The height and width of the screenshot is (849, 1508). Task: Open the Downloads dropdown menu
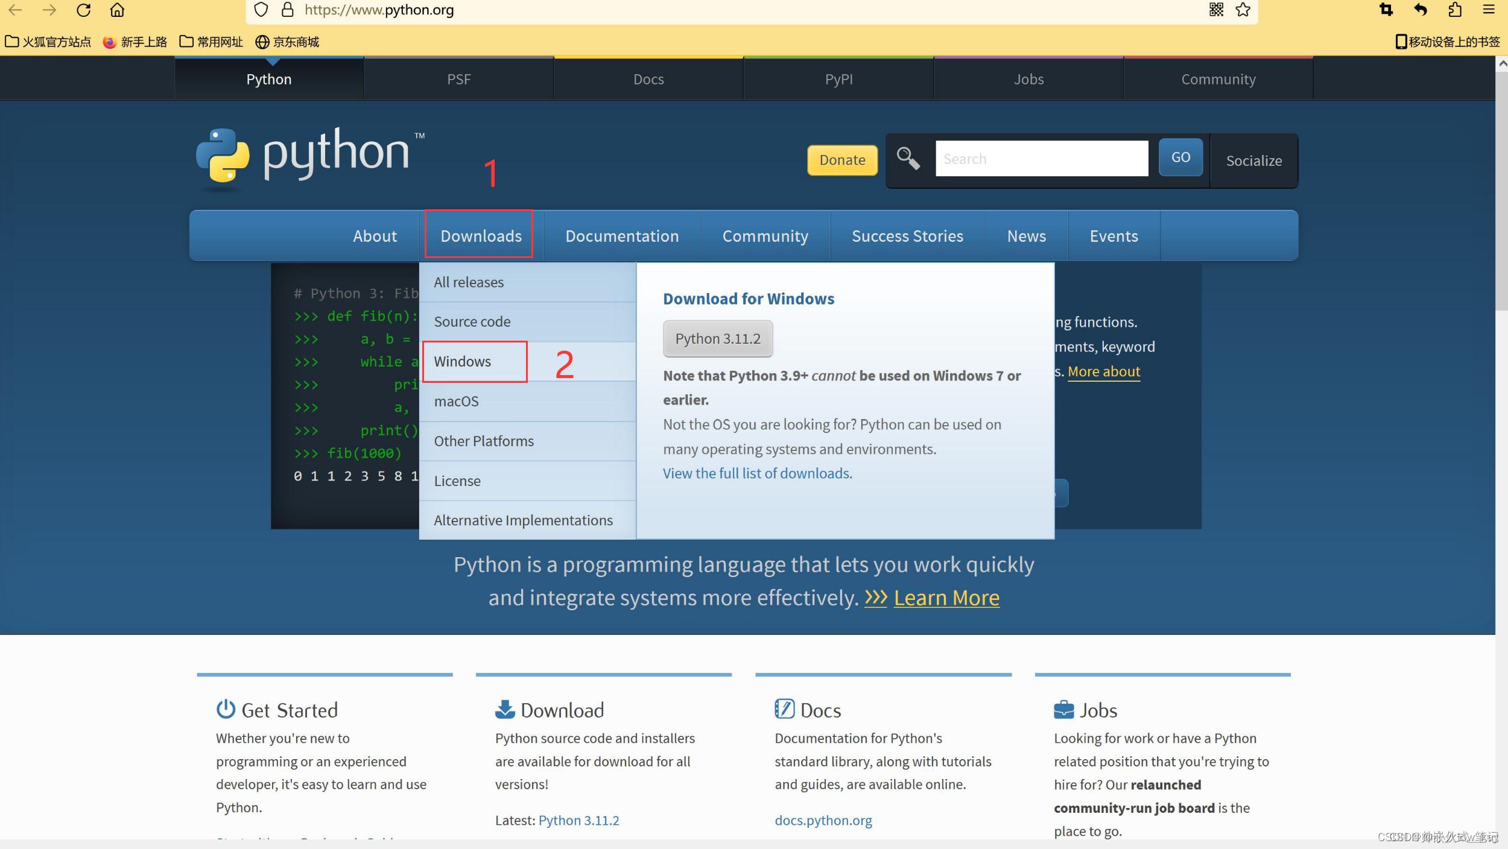click(x=480, y=235)
